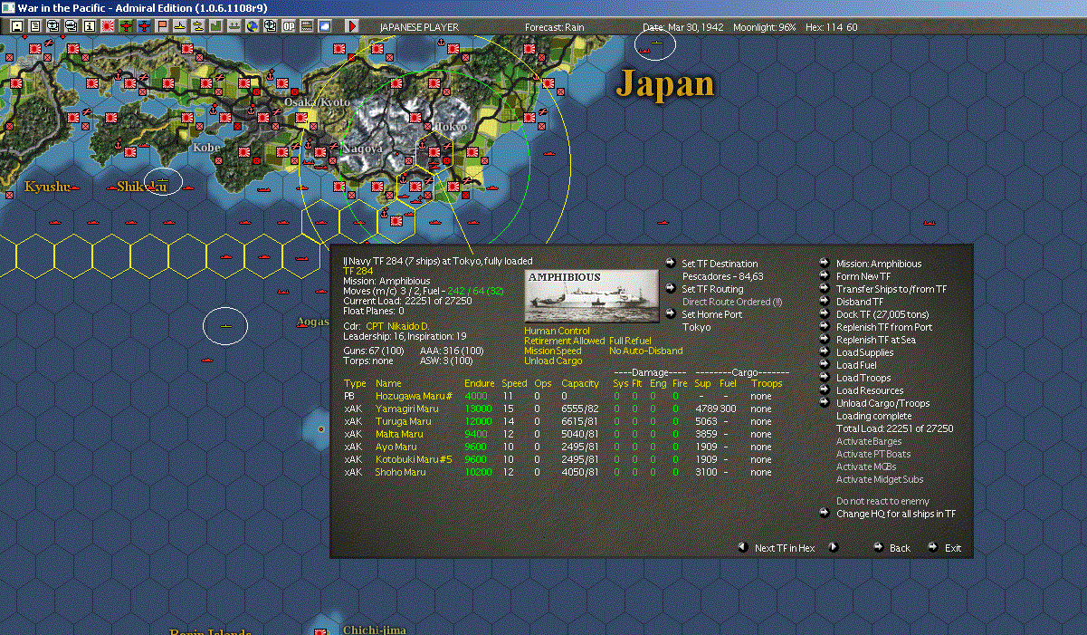Click the arrow next to Load Fuel
The image size is (1087, 635).
coord(825,365)
